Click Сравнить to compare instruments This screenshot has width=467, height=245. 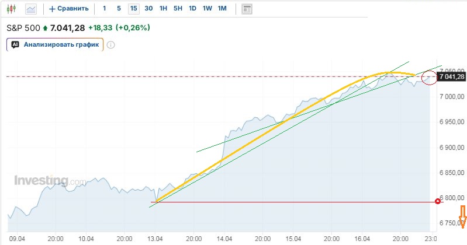pos(69,9)
